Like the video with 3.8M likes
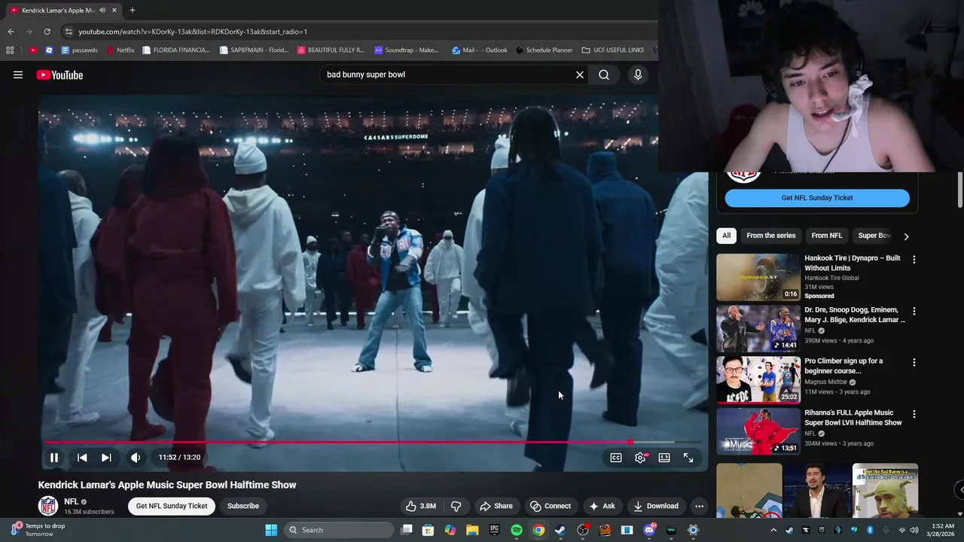This screenshot has height=542, width=964. click(420, 506)
